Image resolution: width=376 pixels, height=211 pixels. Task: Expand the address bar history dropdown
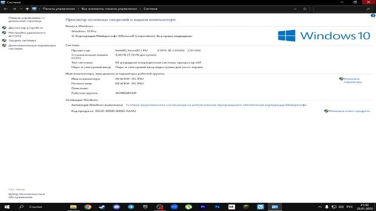click(x=295, y=9)
